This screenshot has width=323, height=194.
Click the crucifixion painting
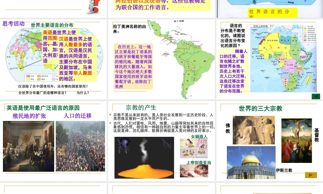click(297, 141)
